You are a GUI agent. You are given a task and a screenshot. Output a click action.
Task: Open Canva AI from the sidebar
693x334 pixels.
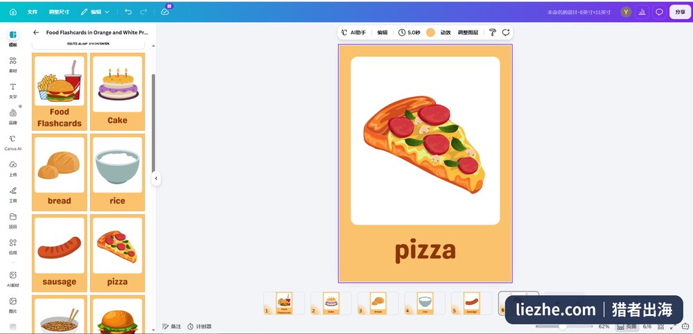click(x=12, y=143)
